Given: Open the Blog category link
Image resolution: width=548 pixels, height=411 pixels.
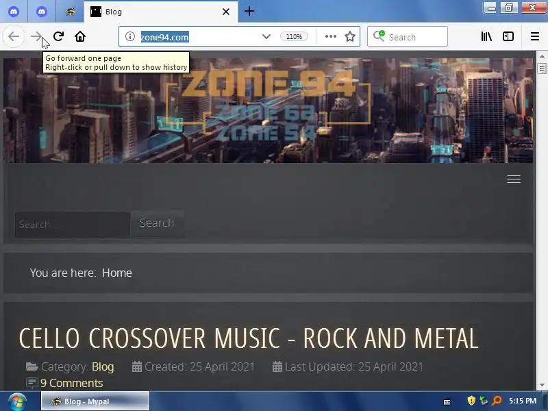Looking at the screenshot, I should click(x=103, y=366).
